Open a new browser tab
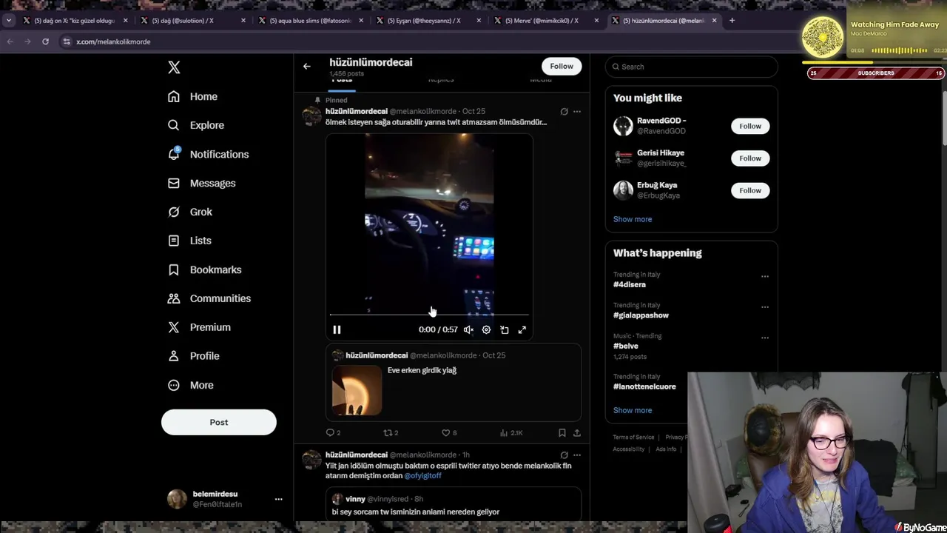 tap(732, 21)
